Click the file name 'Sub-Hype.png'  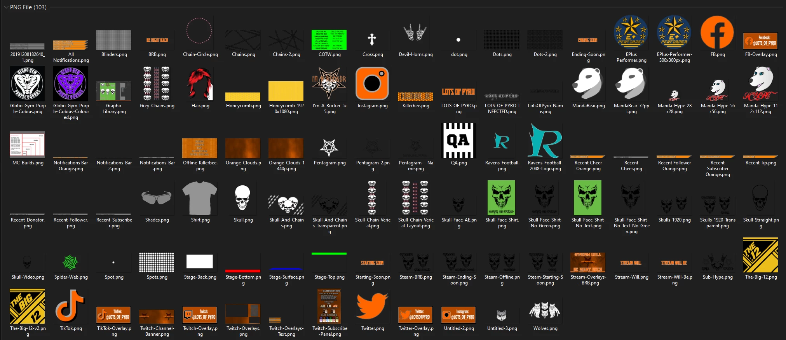tap(718, 277)
